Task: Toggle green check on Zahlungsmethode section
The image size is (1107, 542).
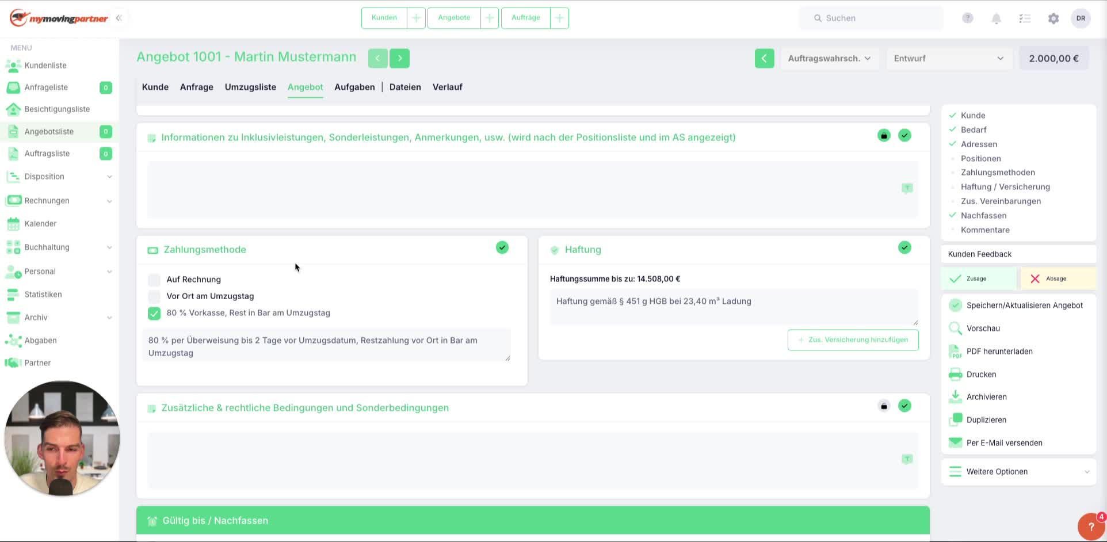Action: click(502, 248)
